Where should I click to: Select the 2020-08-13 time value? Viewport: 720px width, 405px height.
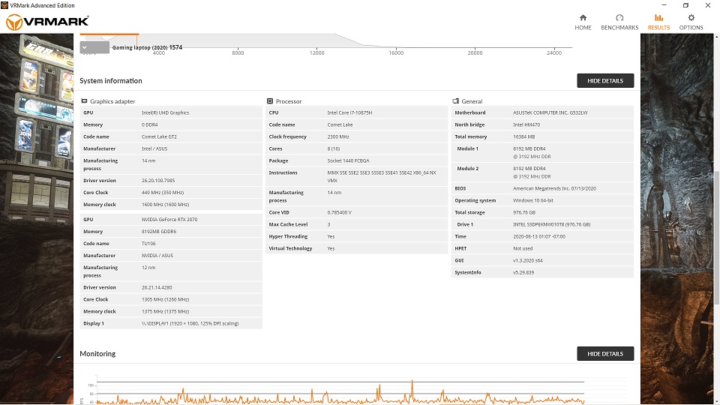(x=539, y=236)
